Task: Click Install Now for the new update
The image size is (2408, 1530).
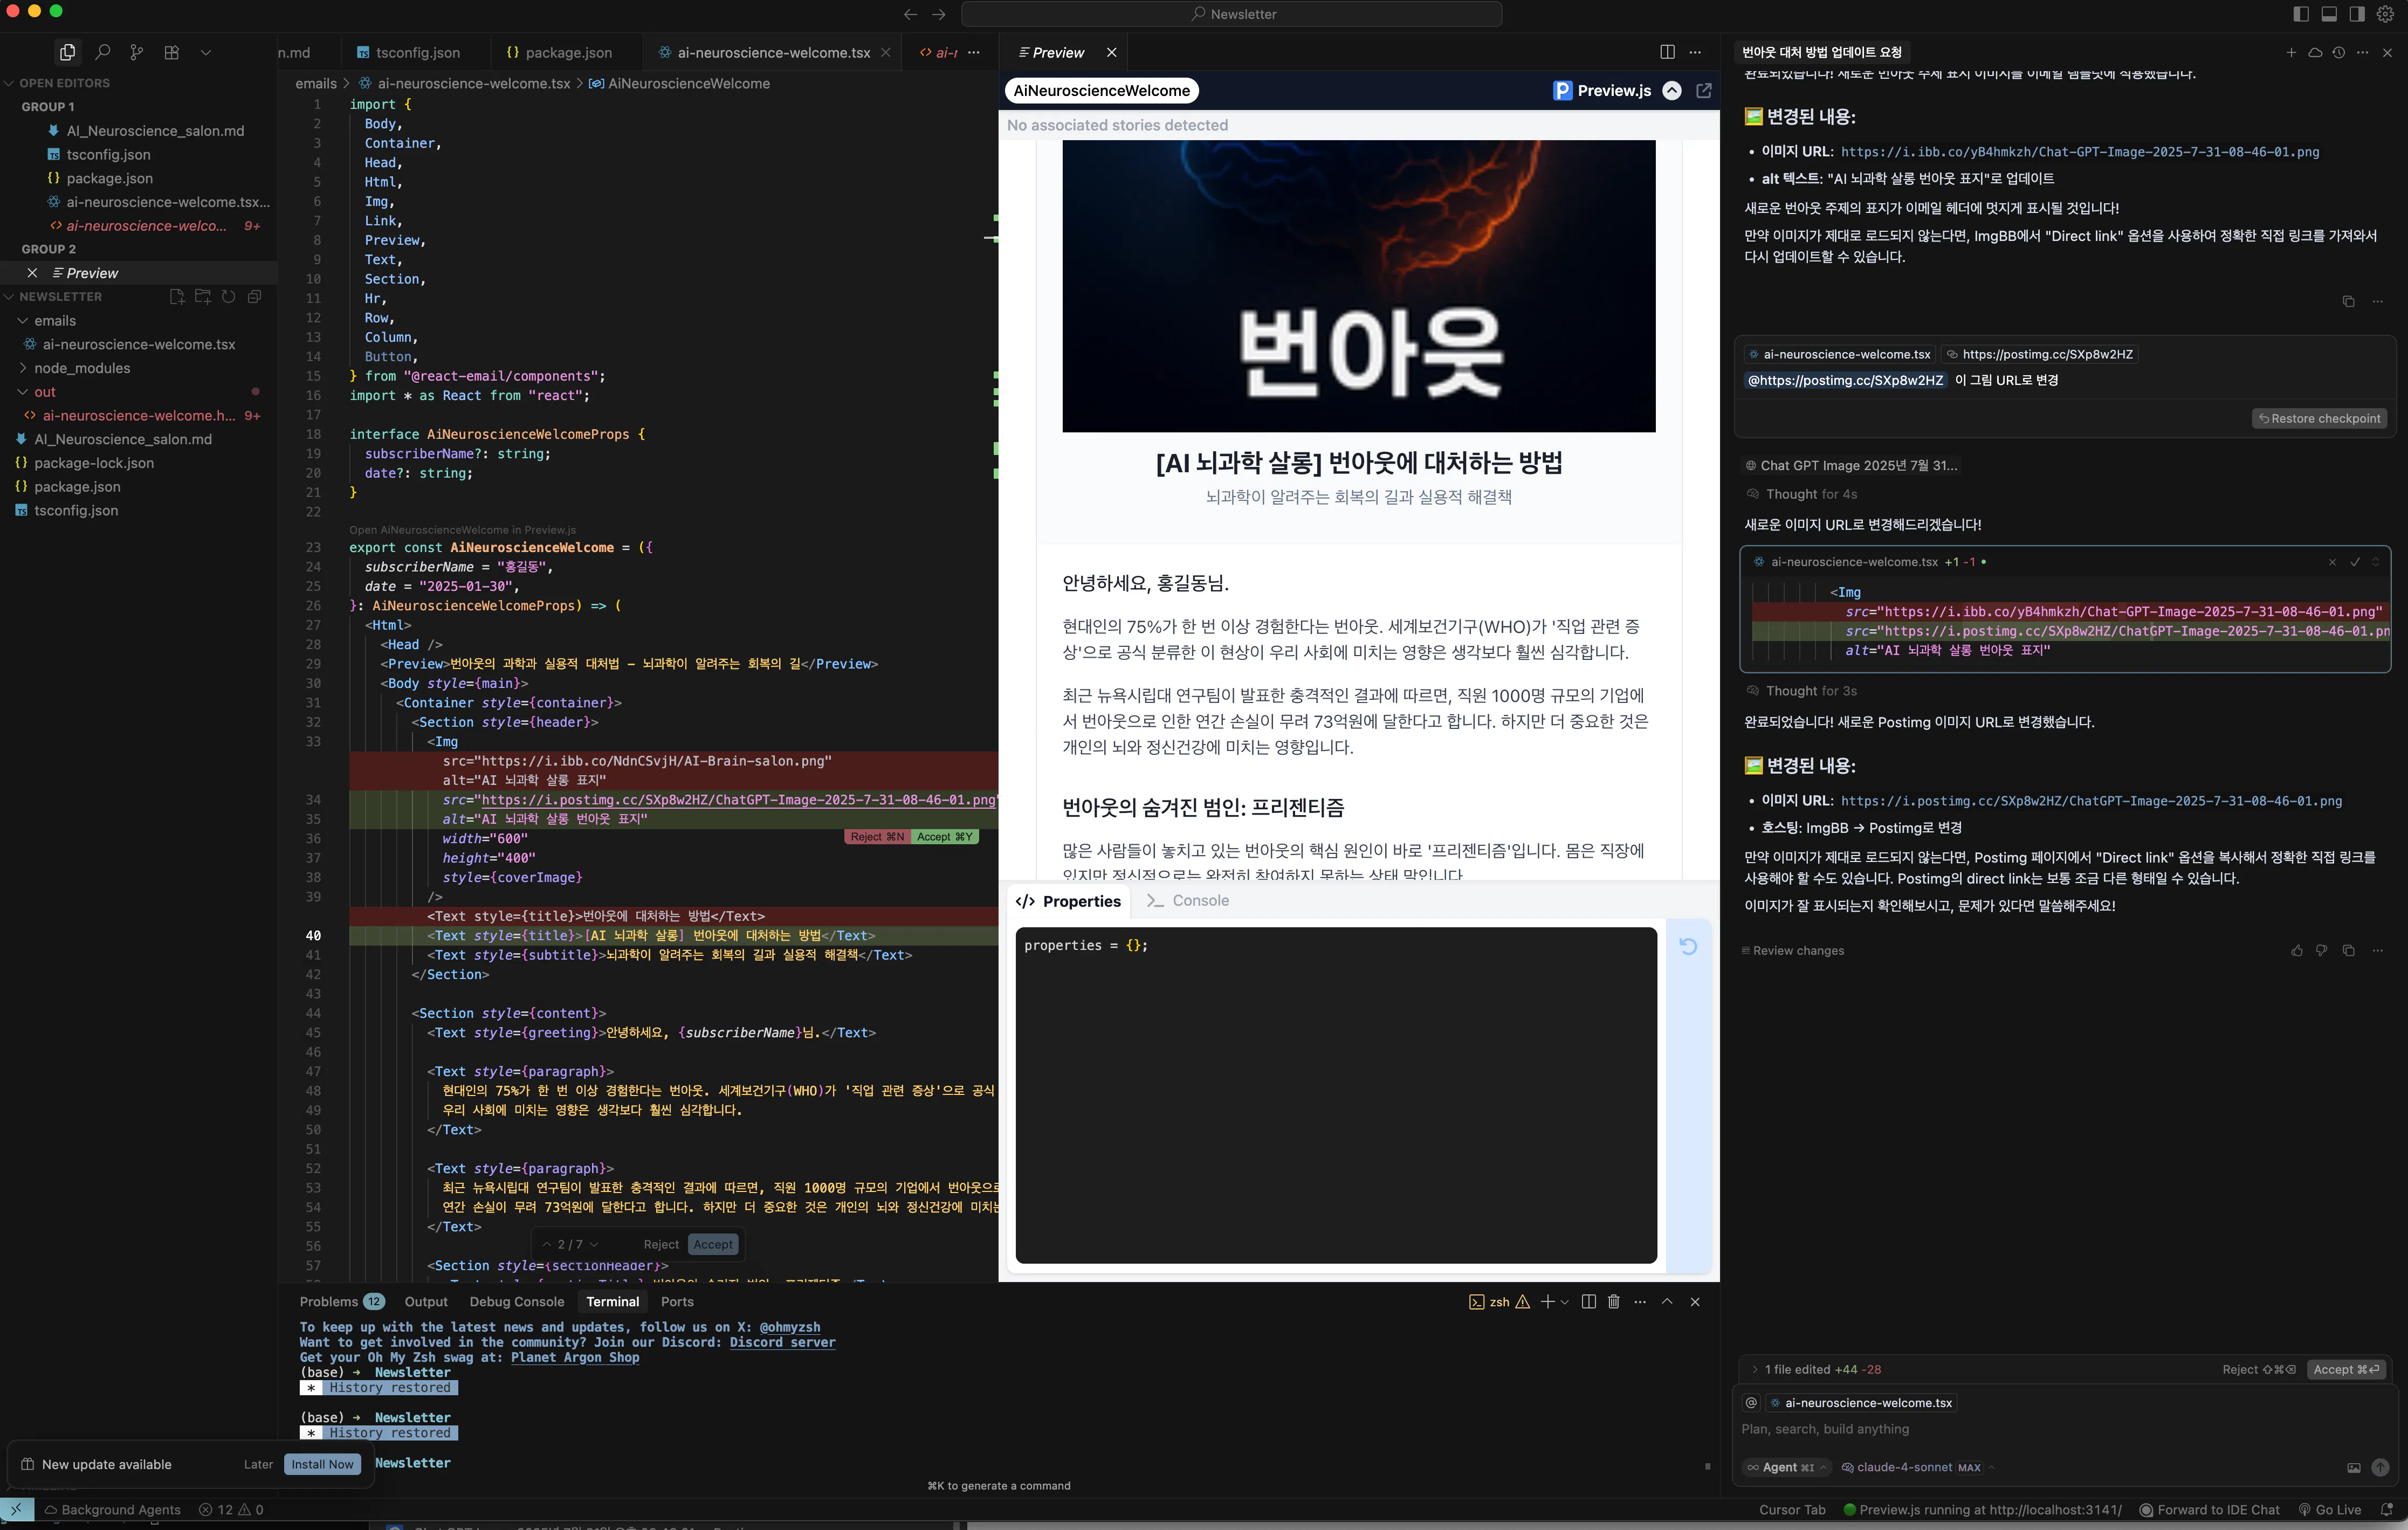Action: (x=322, y=1463)
